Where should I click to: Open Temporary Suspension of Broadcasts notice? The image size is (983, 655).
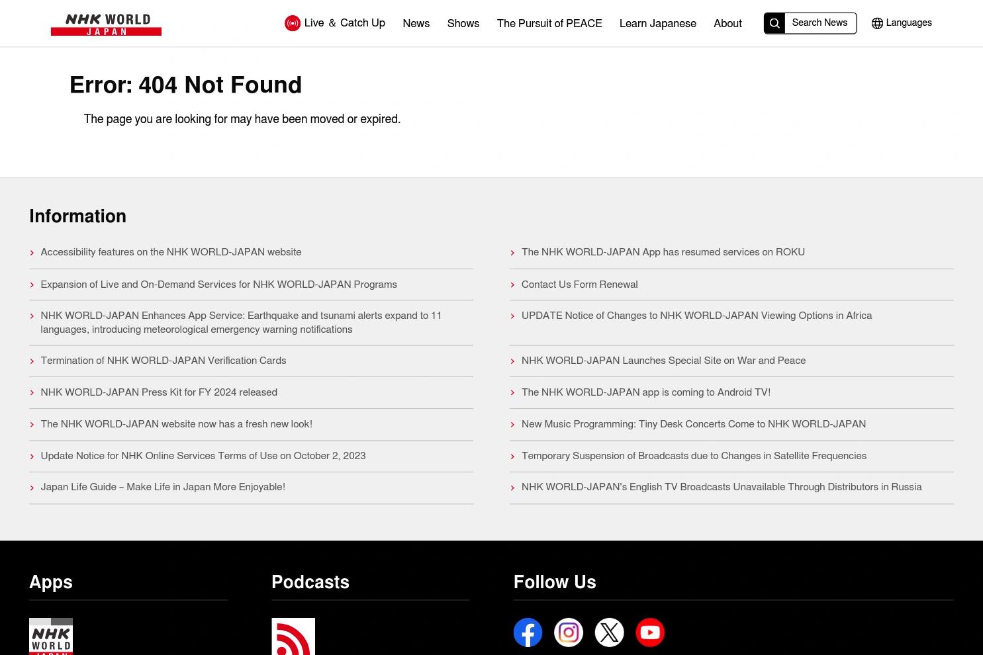point(694,456)
